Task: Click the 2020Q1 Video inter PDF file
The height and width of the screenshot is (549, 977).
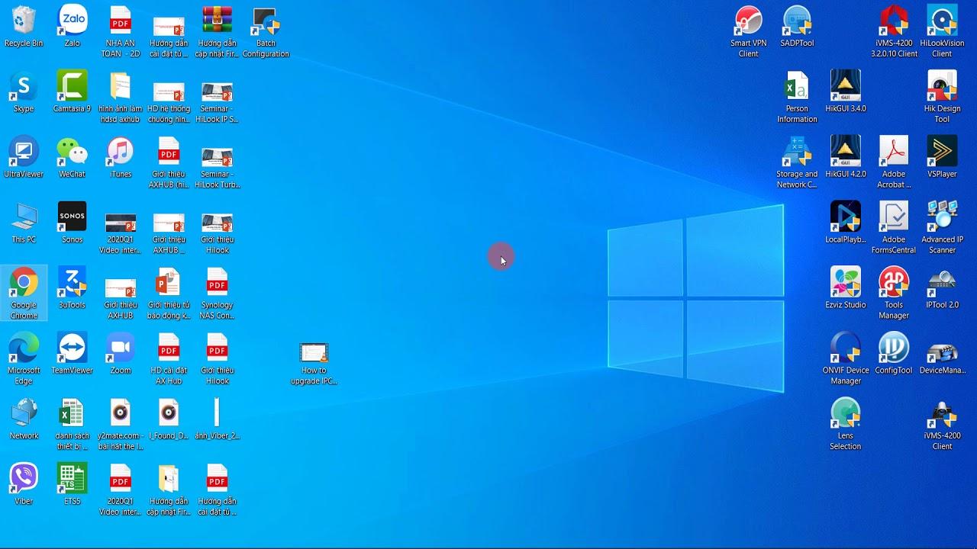Action: [x=121, y=491]
